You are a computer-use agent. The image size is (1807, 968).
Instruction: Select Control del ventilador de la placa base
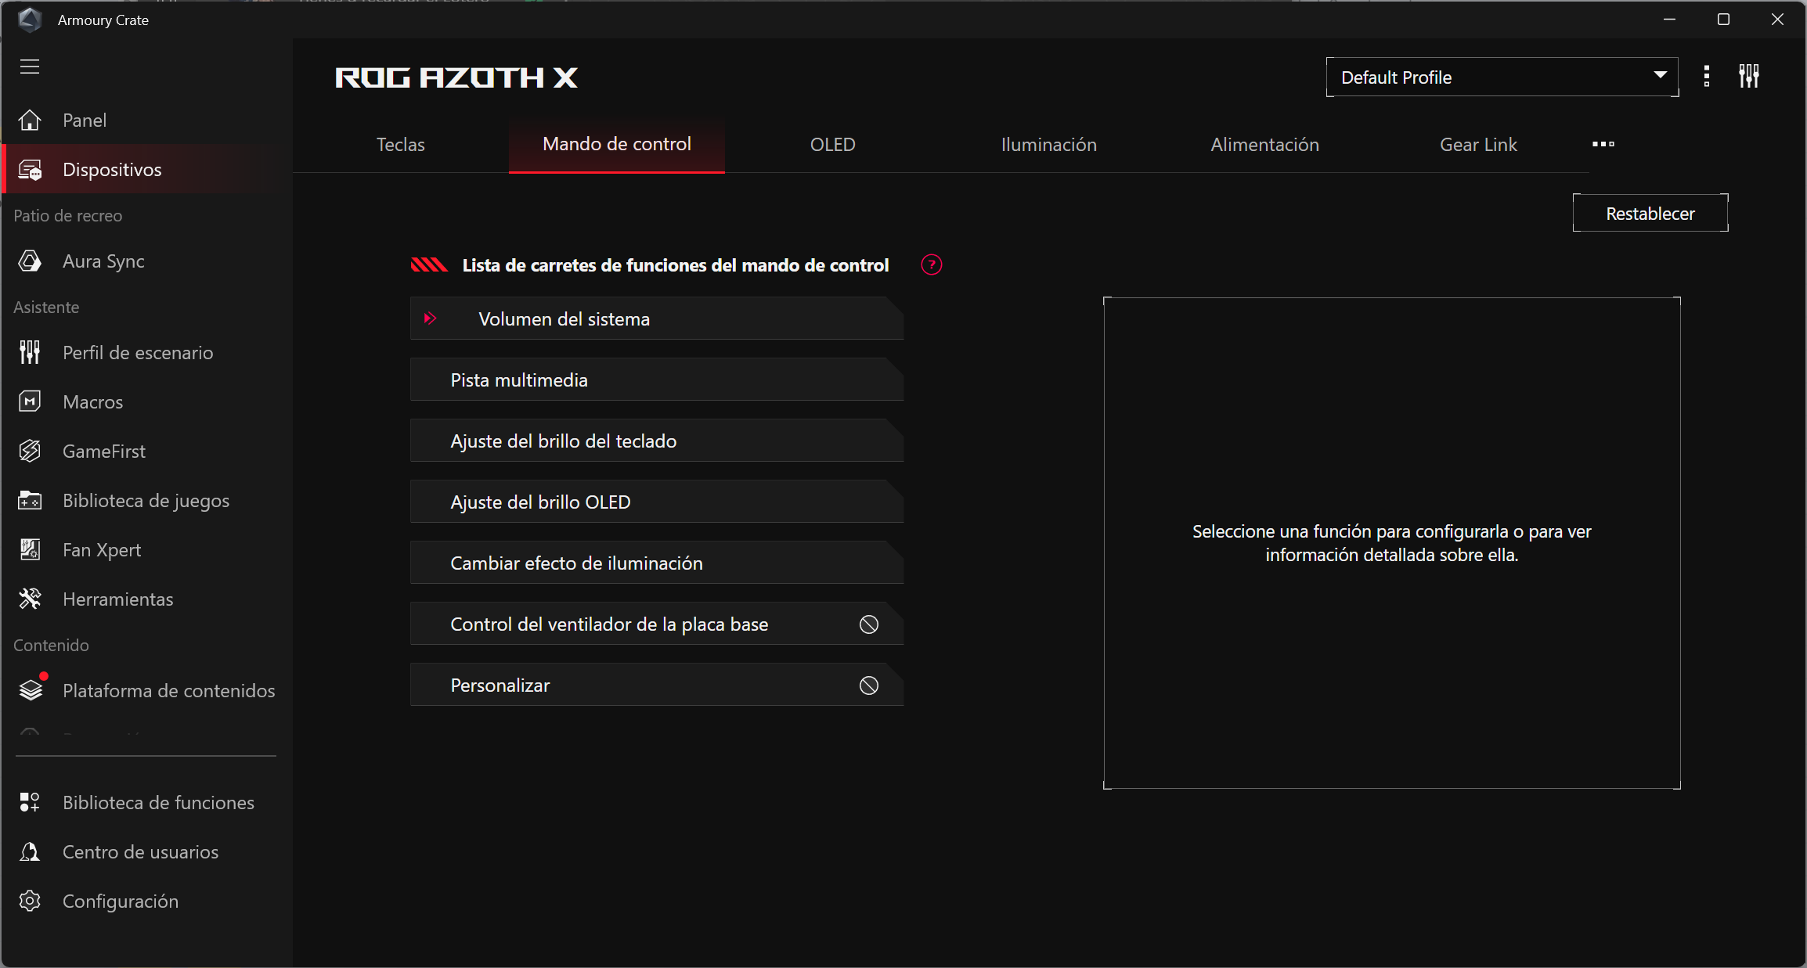pos(657,624)
